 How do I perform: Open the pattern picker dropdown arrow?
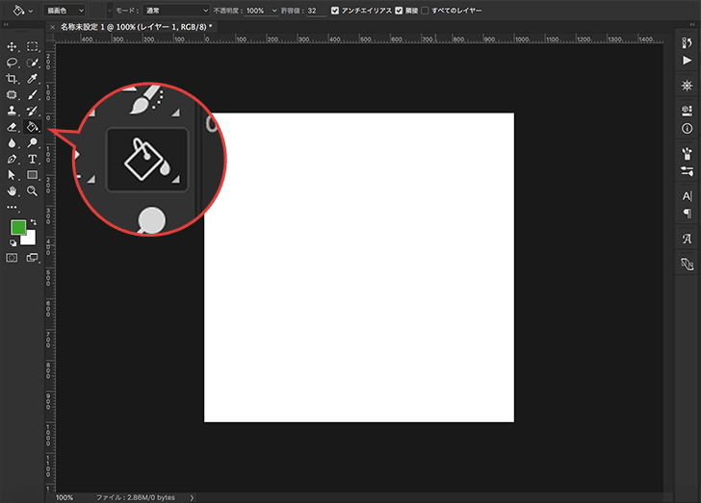[x=110, y=11]
